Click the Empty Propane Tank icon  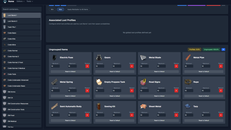click(99, 82)
